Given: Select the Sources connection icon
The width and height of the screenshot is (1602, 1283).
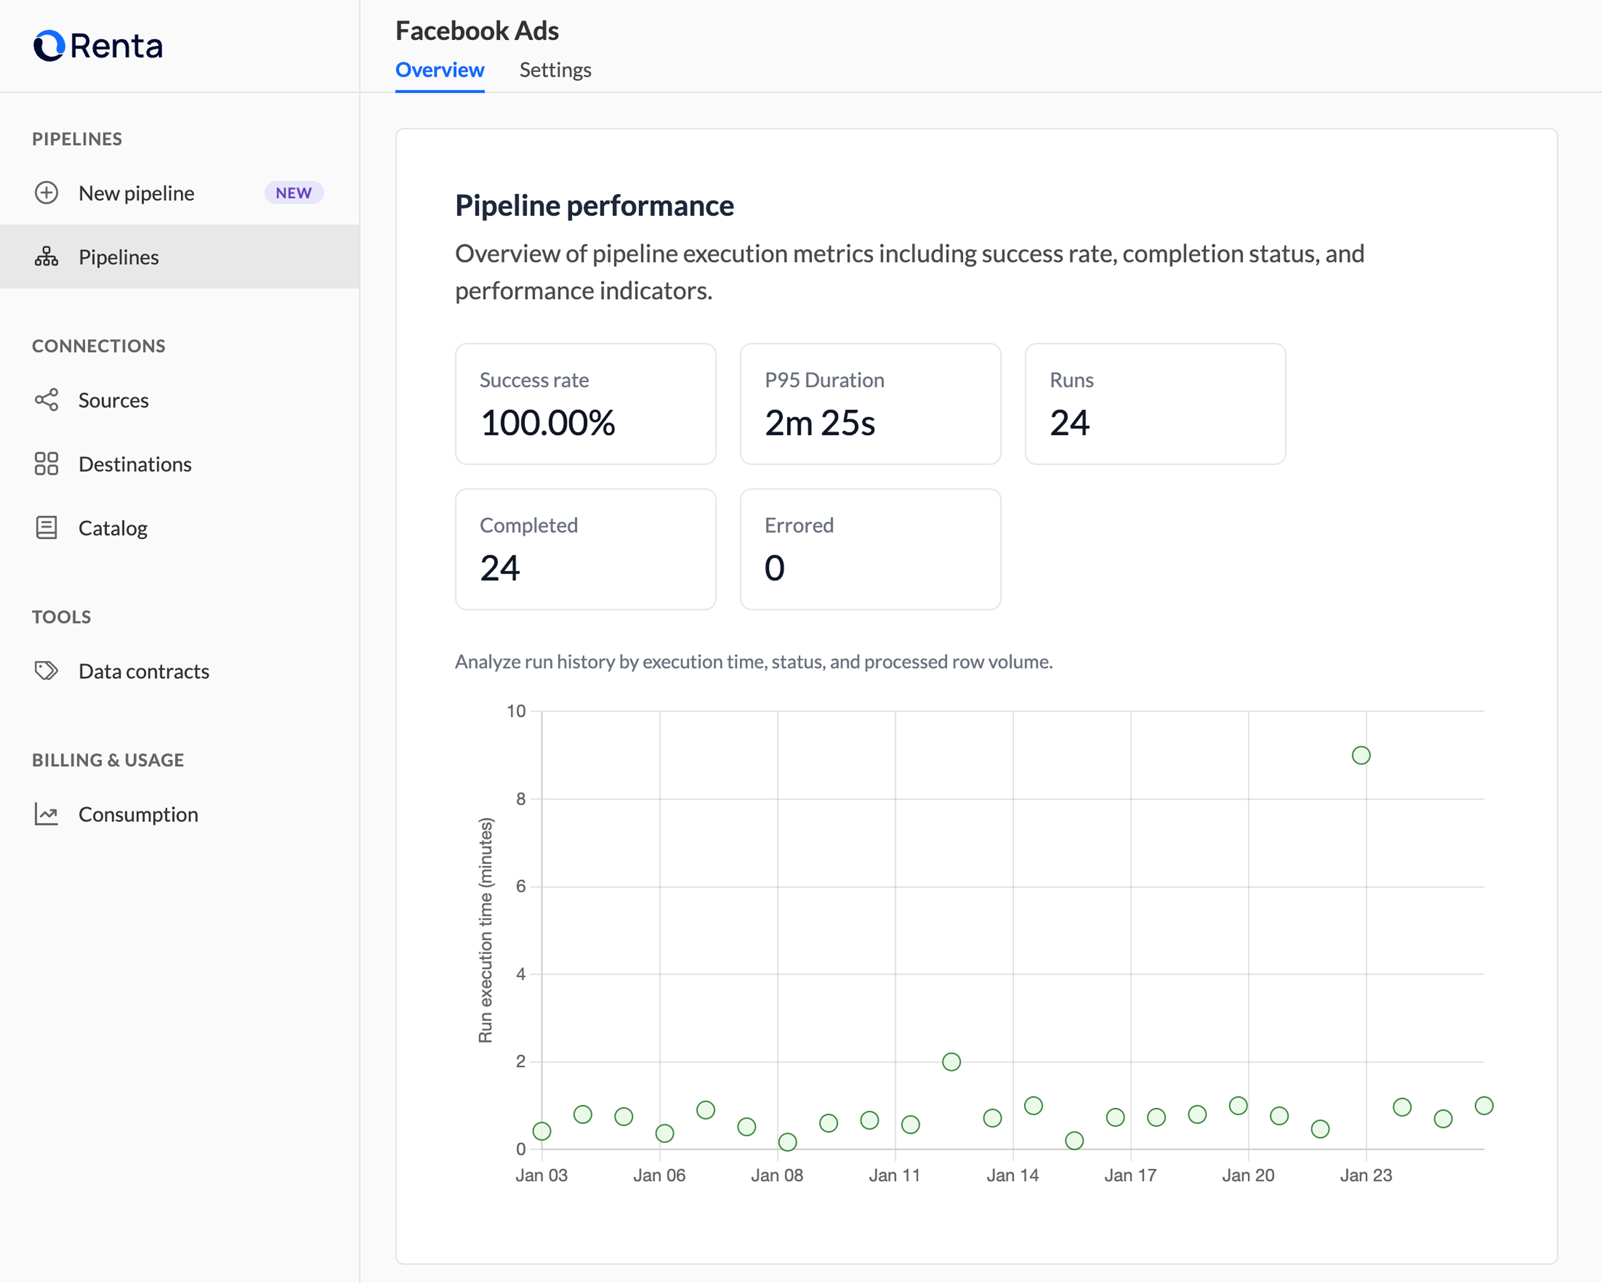Looking at the screenshot, I should (x=46, y=400).
